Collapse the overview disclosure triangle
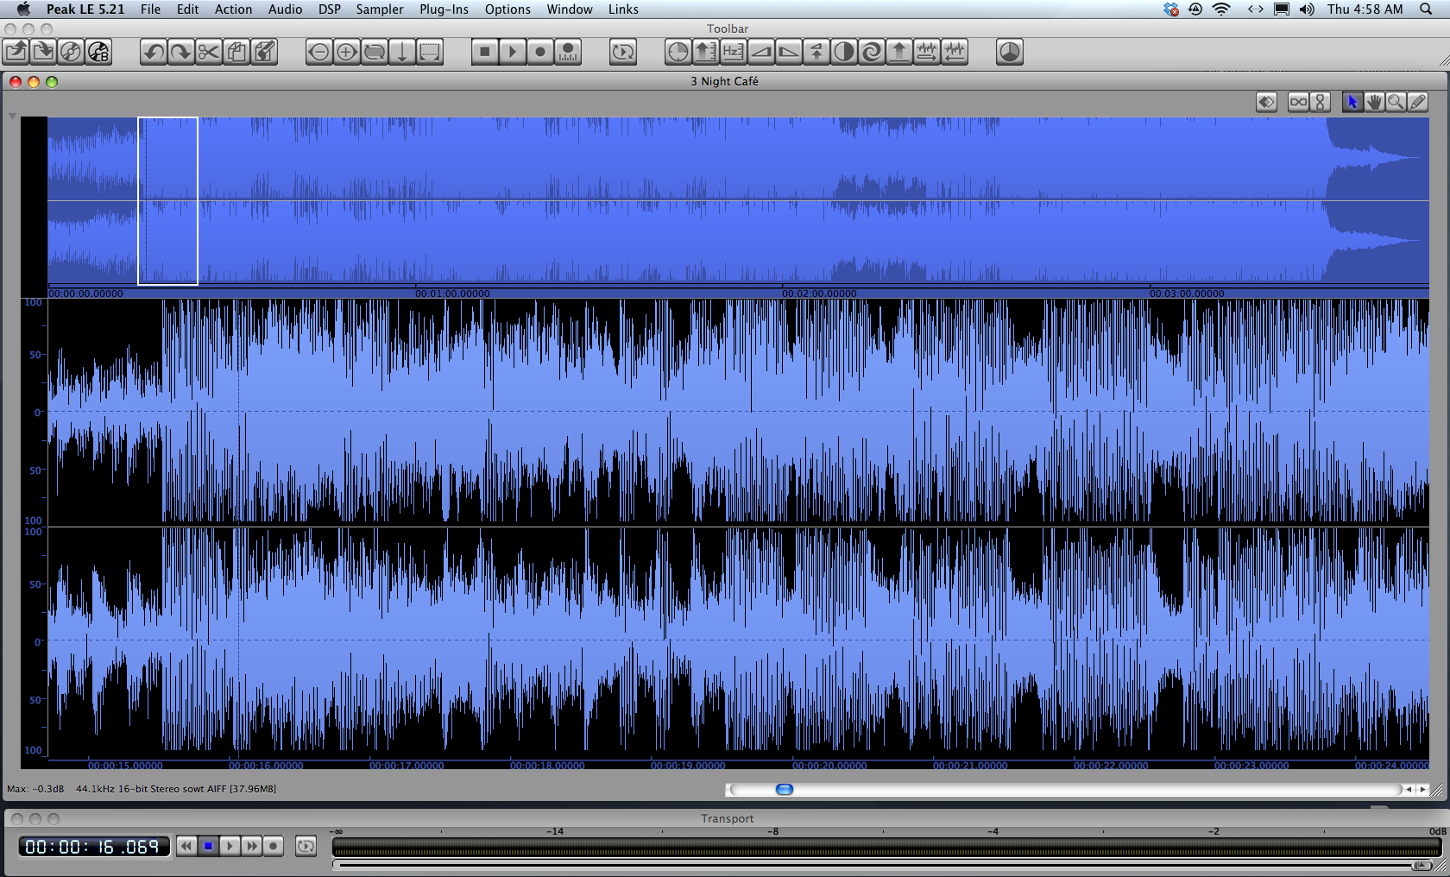This screenshot has height=877, width=1450. [12, 116]
